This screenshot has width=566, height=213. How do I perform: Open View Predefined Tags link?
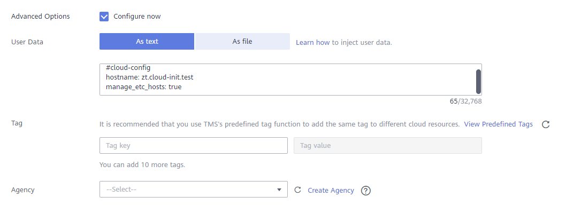[498, 124]
